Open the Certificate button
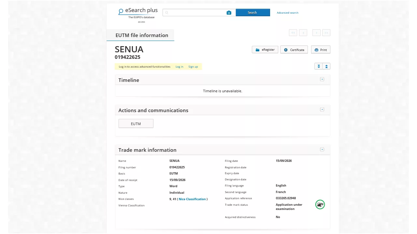The height and width of the screenshot is (234, 417). [294, 50]
